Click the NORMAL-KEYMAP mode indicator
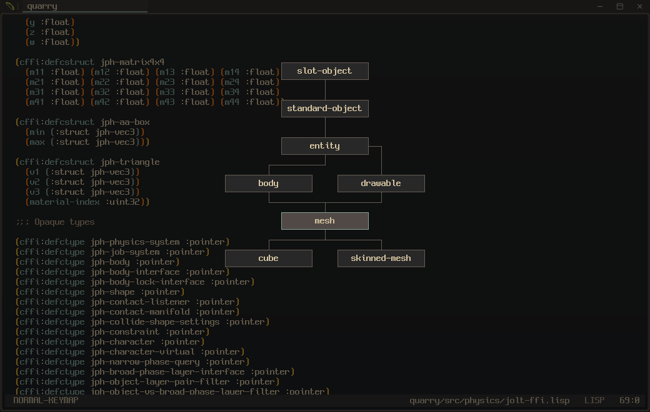The image size is (650, 412). click(46, 400)
